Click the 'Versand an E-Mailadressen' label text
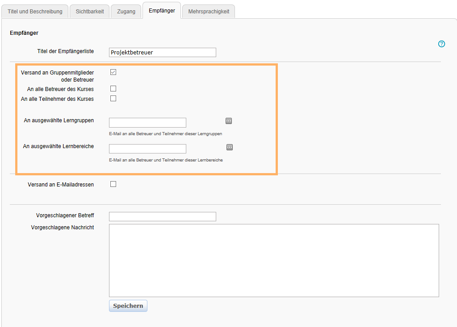Viewport: 457px width, 327px height. pyautogui.click(x=61, y=185)
